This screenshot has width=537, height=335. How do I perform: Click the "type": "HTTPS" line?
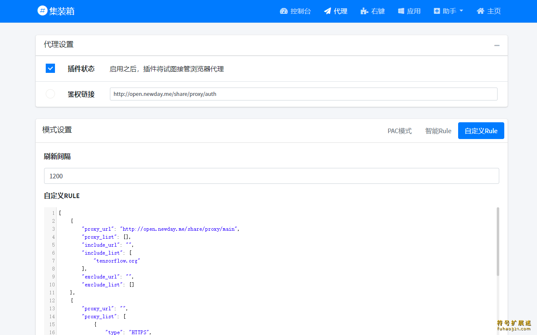pos(128,332)
